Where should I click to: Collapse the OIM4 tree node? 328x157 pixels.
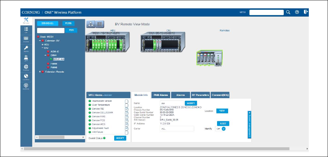coord(45,55)
